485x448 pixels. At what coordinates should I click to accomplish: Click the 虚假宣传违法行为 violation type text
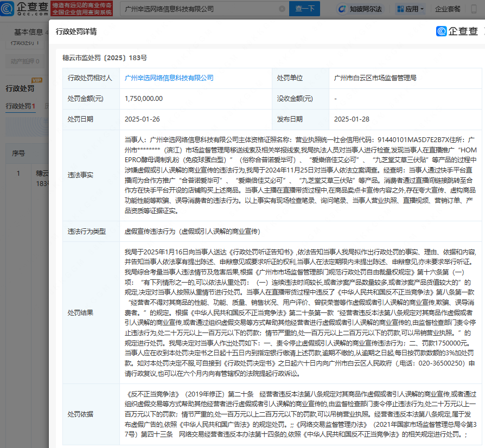click(x=193, y=232)
